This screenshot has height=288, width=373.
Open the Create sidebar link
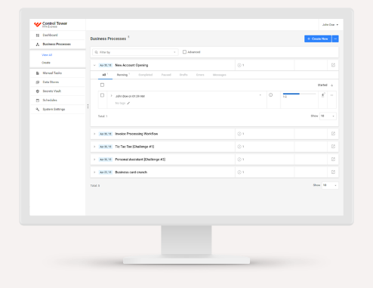(x=46, y=63)
